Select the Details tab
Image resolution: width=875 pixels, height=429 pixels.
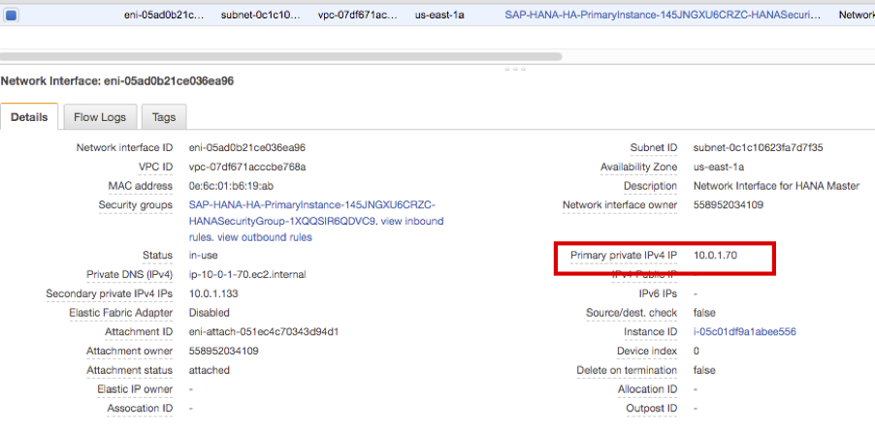tap(29, 117)
